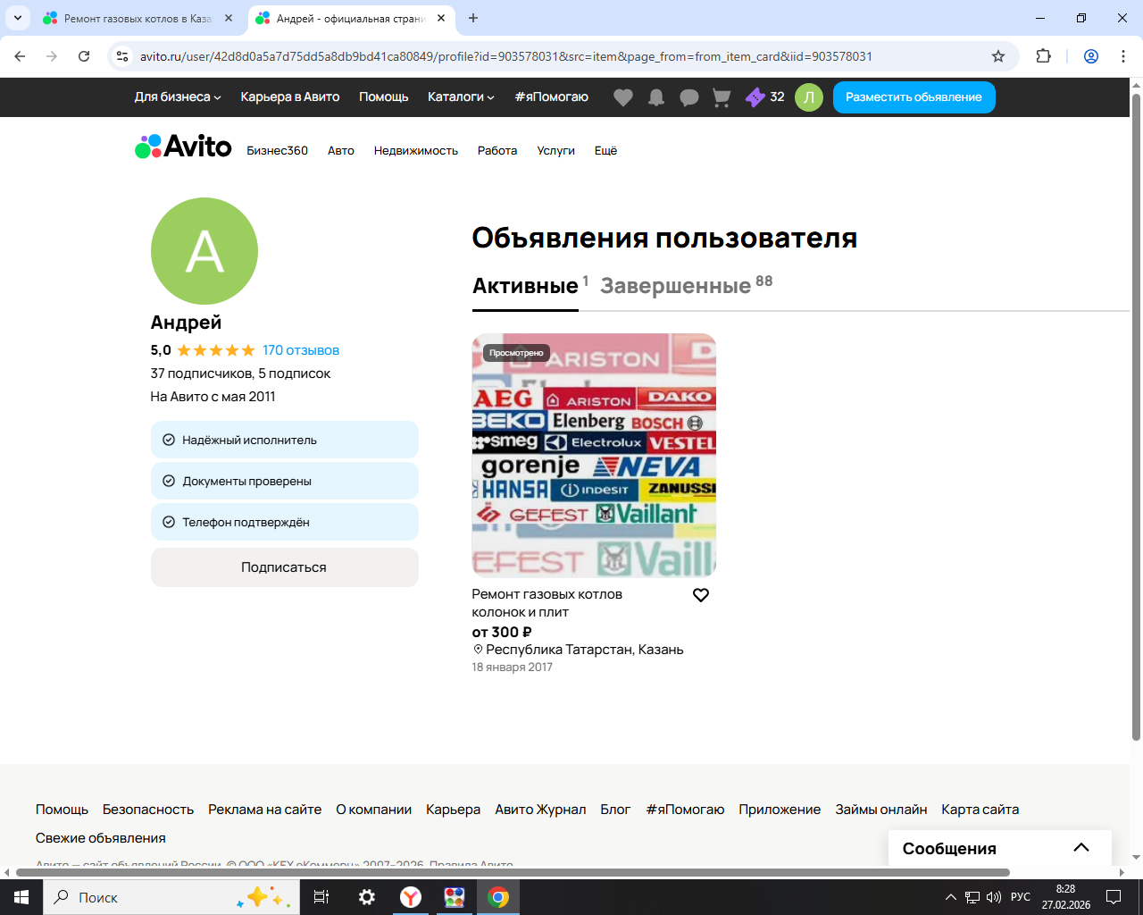Open Работа category
Viewport: 1143px width, 915px height.
point(497,151)
